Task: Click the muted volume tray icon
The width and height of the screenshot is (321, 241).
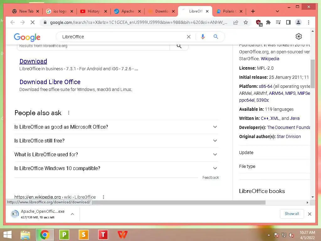Action: point(292,235)
